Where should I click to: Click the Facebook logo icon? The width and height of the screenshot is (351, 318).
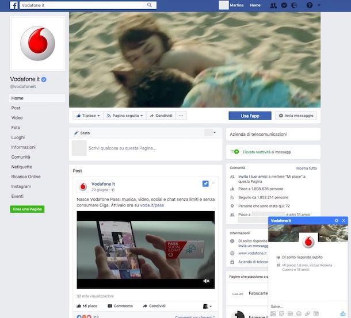(x=14, y=5)
